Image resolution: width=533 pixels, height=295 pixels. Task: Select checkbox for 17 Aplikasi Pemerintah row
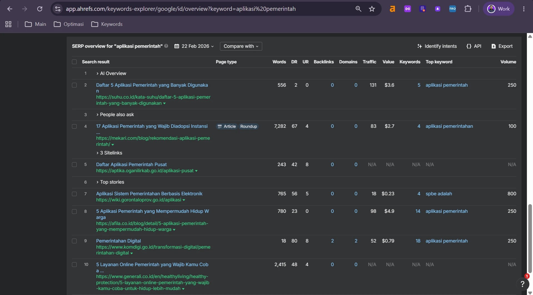[x=74, y=126]
